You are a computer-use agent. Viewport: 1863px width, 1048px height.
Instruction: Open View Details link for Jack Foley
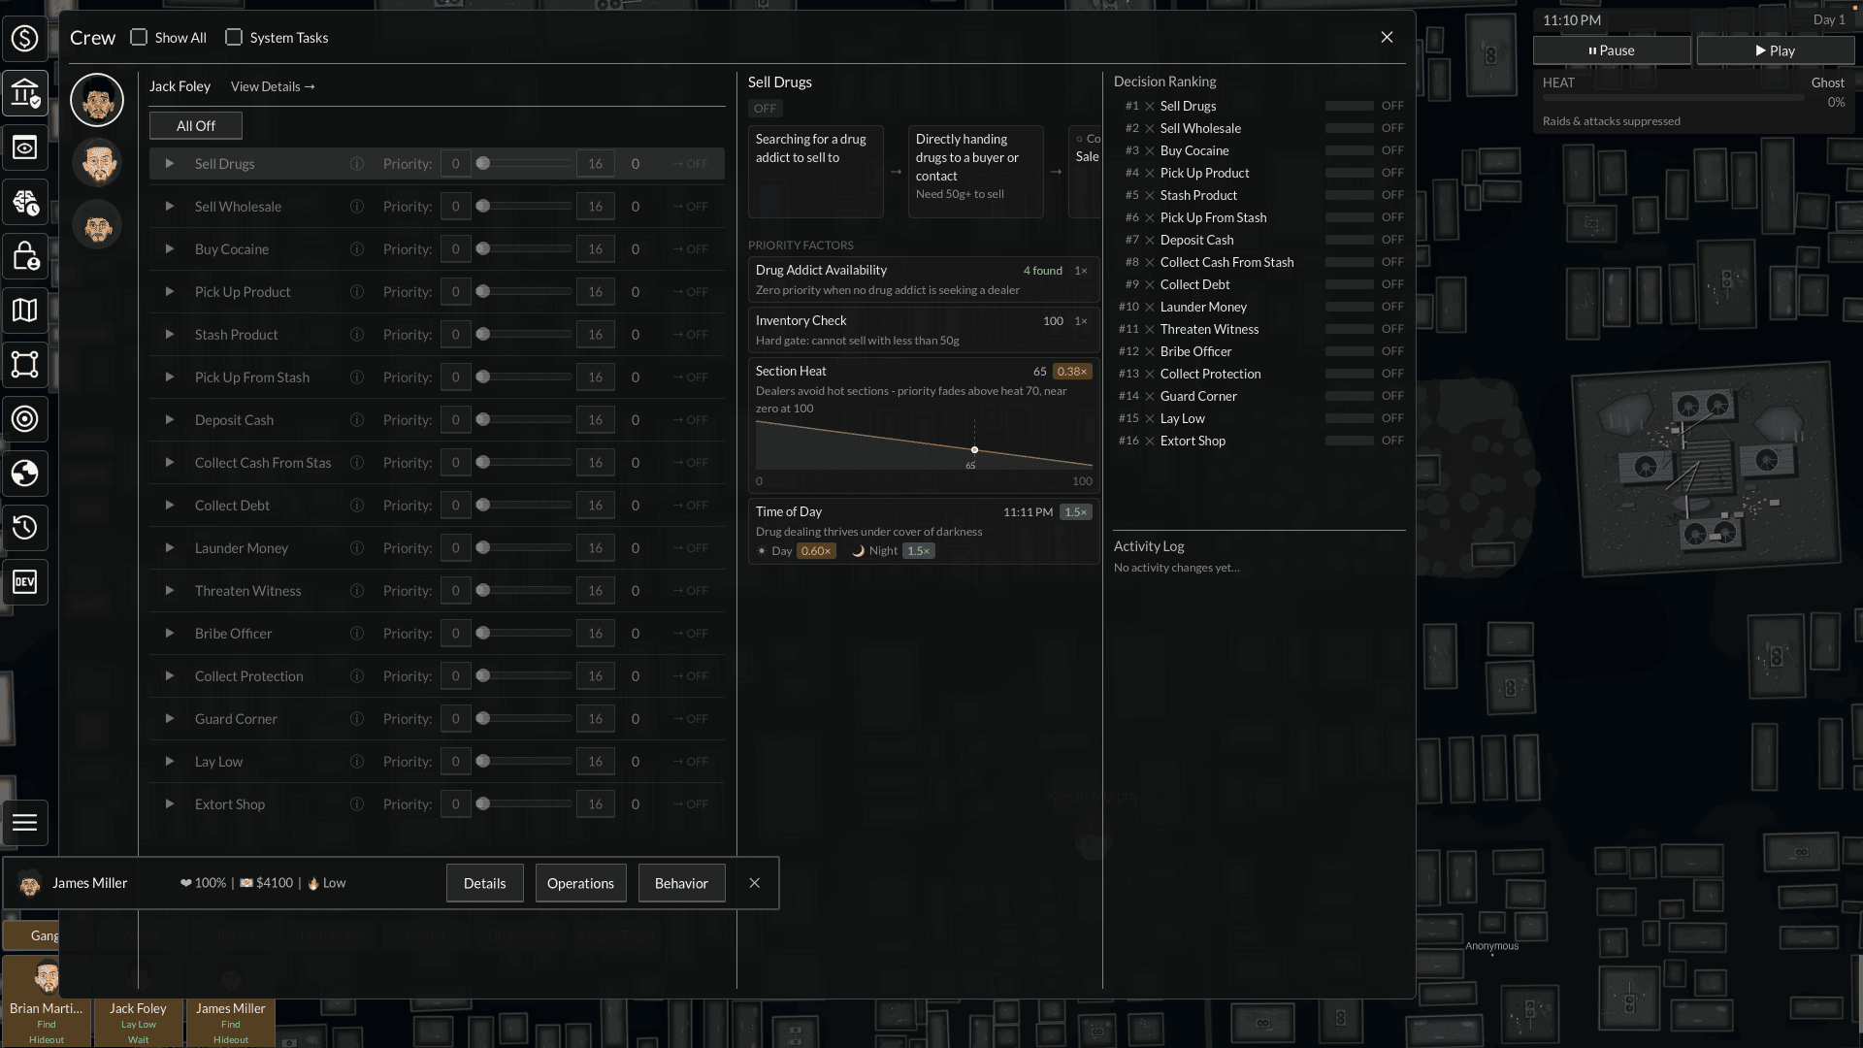click(x=273, y=86)
